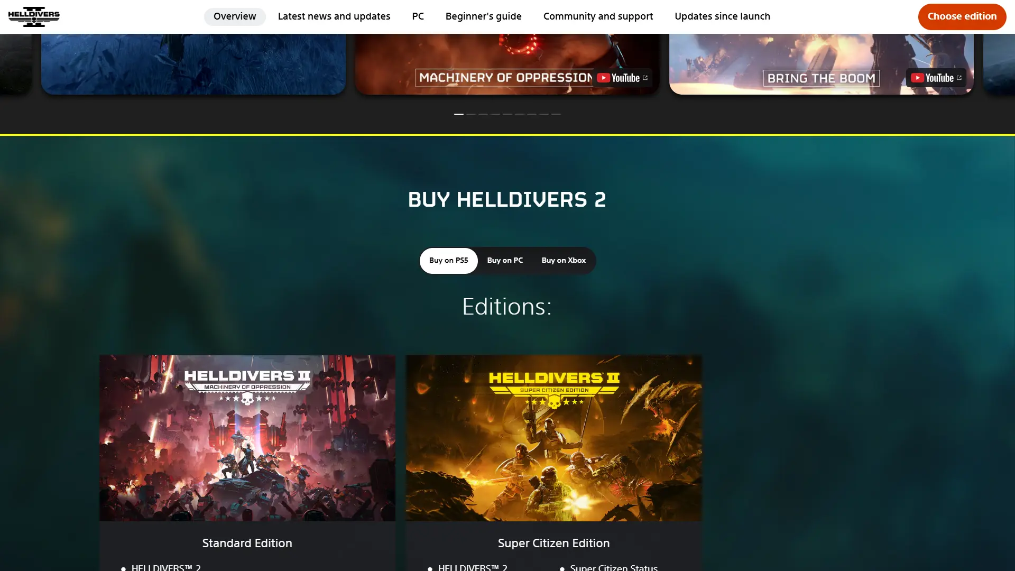1015x571 pixels.
Task: Open the Standard Edition cover image
Action: [247, 438]
